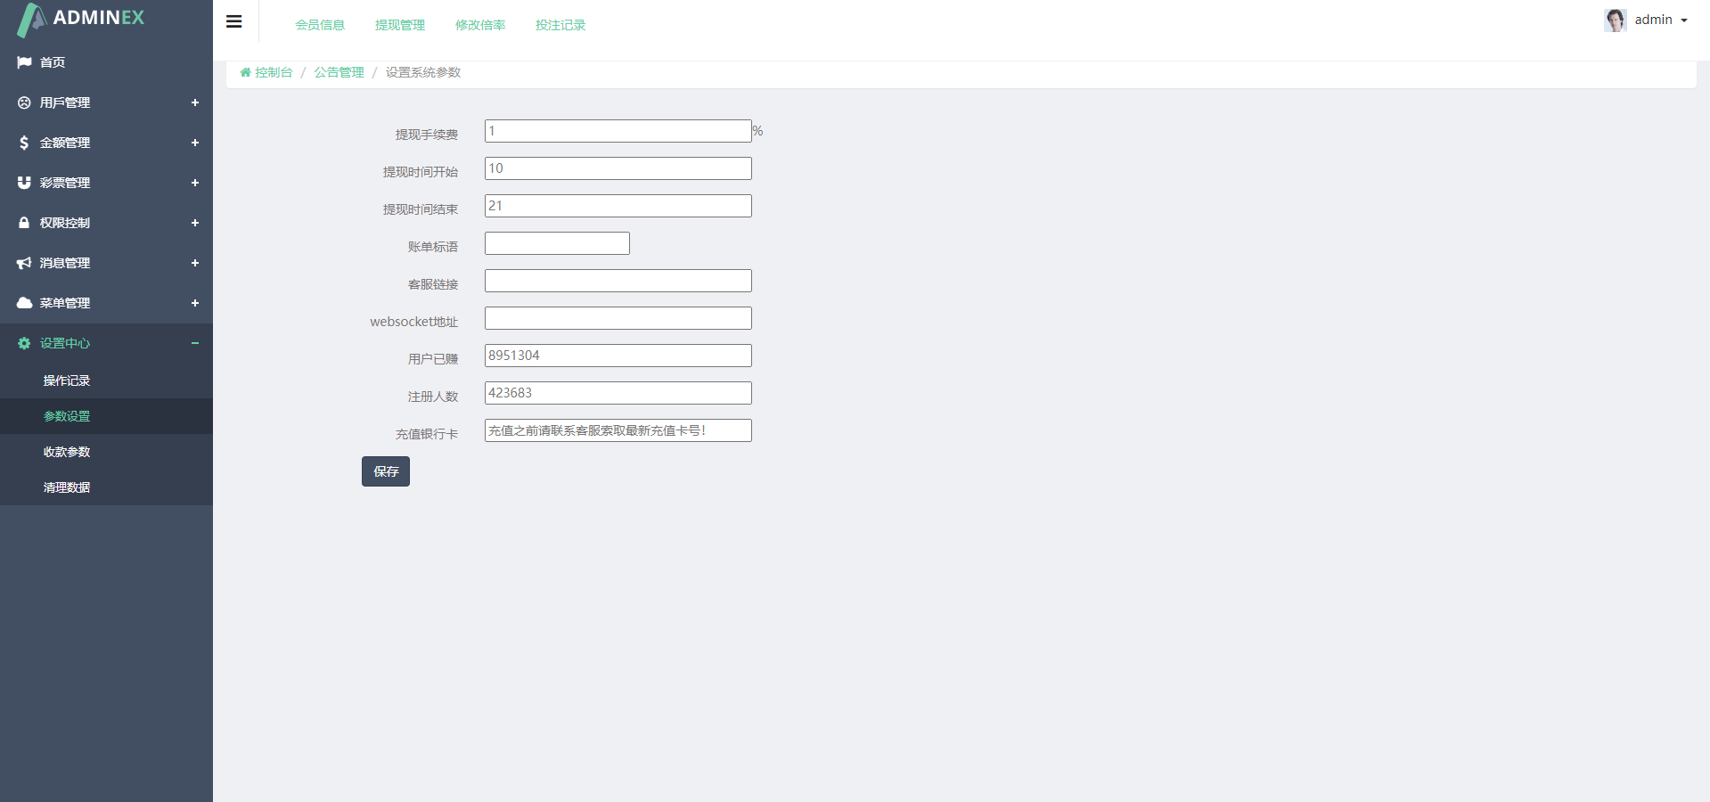This screenshot has height=802, width=1710.
Task: Go to 修改倍率 in top navigation
Action: pos(480,25)
